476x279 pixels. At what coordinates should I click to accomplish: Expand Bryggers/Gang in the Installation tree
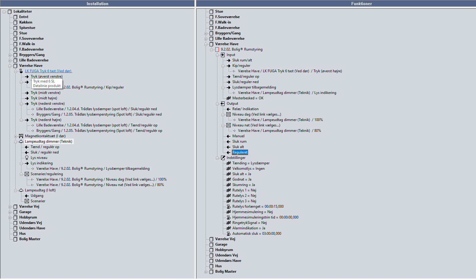[10, 55]
